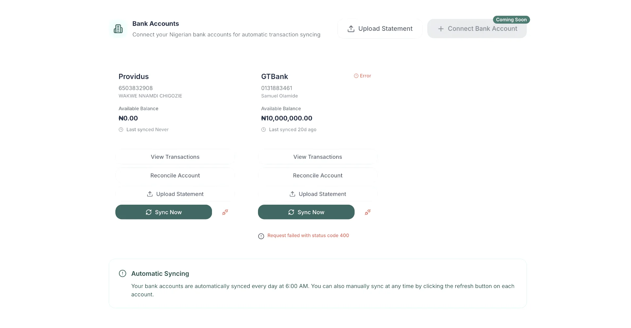Select Reconcile Account under GTBank
The image size is (631, 328).
pos(317,175)
